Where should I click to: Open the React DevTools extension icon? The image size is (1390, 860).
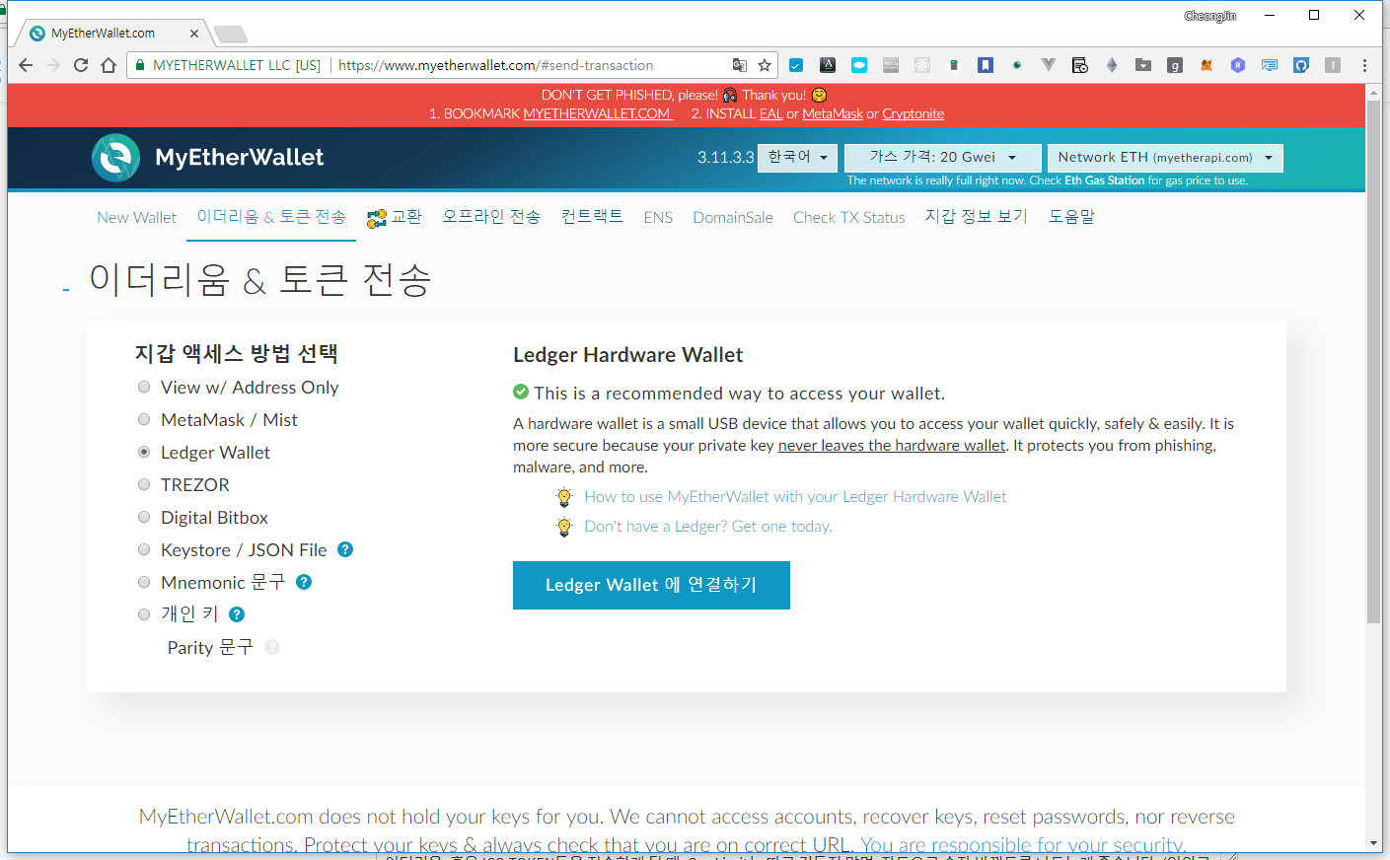point(922,65)
